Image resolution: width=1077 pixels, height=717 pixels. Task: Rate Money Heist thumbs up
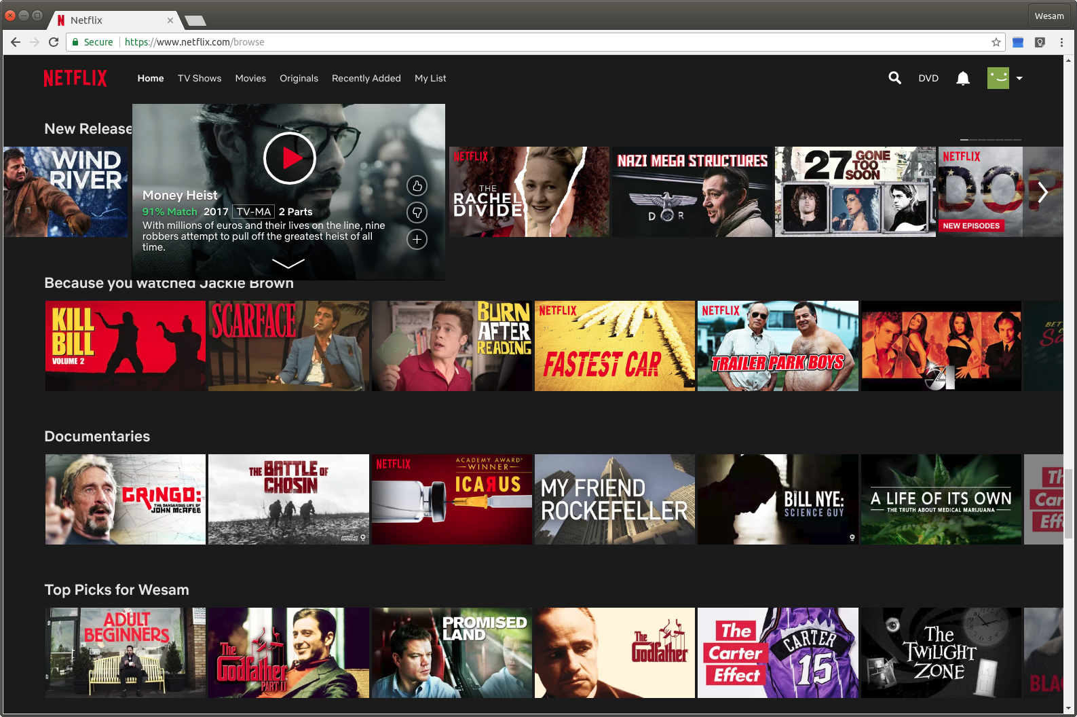pyautogui.click(x=417, y=186)
